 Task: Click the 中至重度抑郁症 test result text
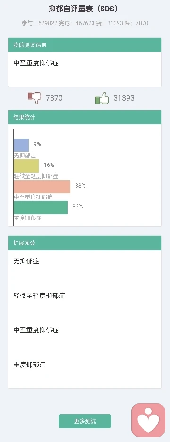pos(36,63)
